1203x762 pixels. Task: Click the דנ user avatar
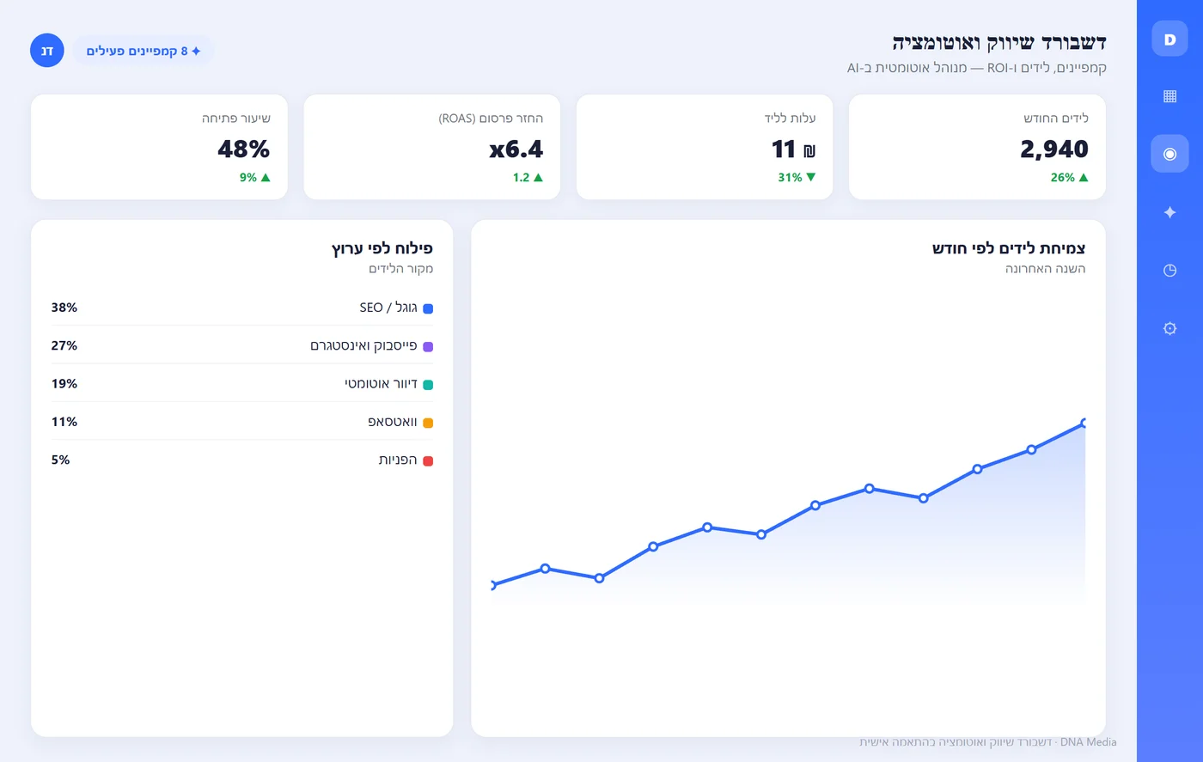tap(47, 51)
